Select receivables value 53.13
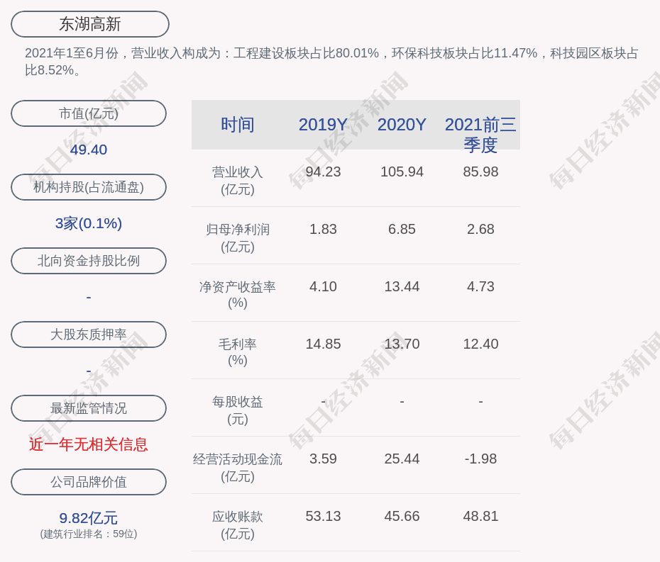Image resolution: width=660 pixels, height=562 pixels. (x=323, y=516)
